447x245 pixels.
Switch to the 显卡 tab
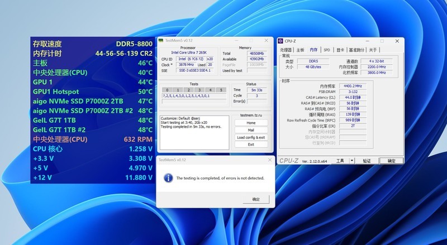tap(340, 50)
